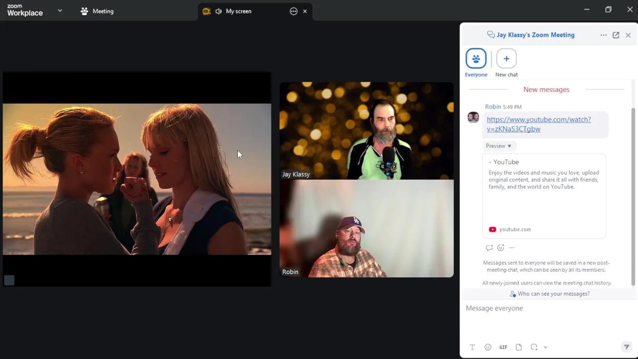Screen dimensions: 638x359
Task: Click the small square in shared screen corner
Action: tap(9, 280)
